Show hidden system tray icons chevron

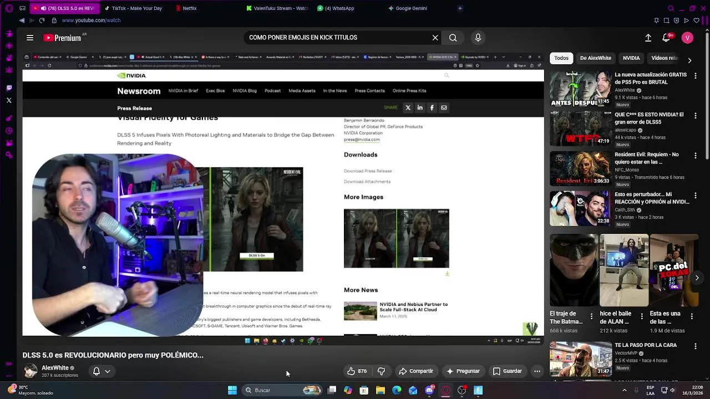(625, 390)
